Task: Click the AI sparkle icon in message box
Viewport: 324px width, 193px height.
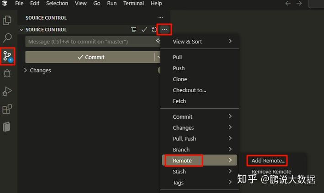Action: [158, 42]
